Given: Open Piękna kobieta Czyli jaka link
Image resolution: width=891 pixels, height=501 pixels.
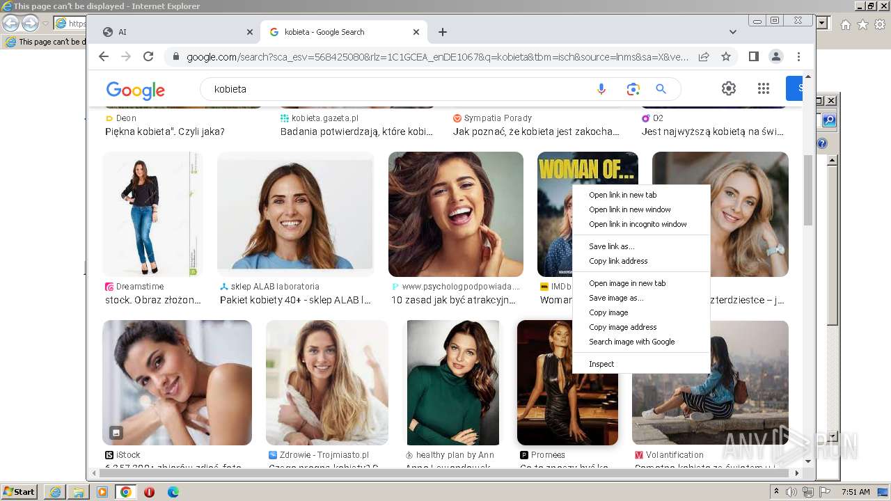Looking at the screenshot, I should click(165, 132).
